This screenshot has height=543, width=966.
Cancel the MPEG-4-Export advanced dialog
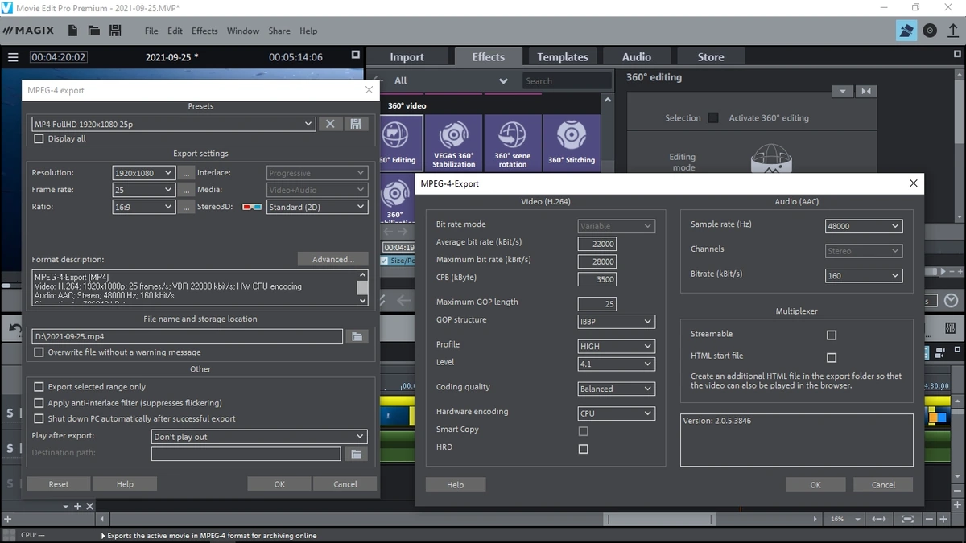883,485
